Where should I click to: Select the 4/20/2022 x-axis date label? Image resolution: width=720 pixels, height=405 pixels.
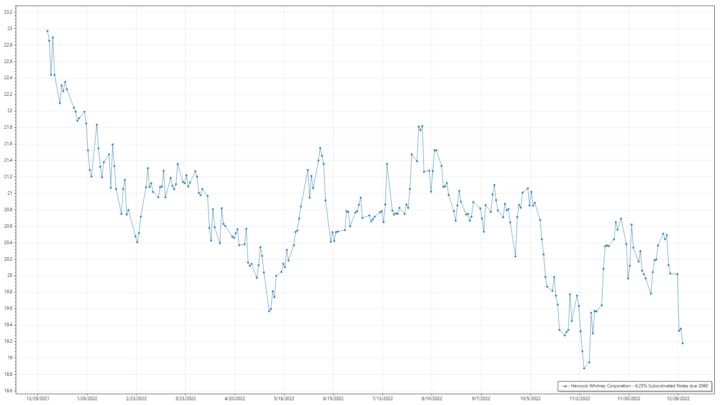[x=235, y=399]
